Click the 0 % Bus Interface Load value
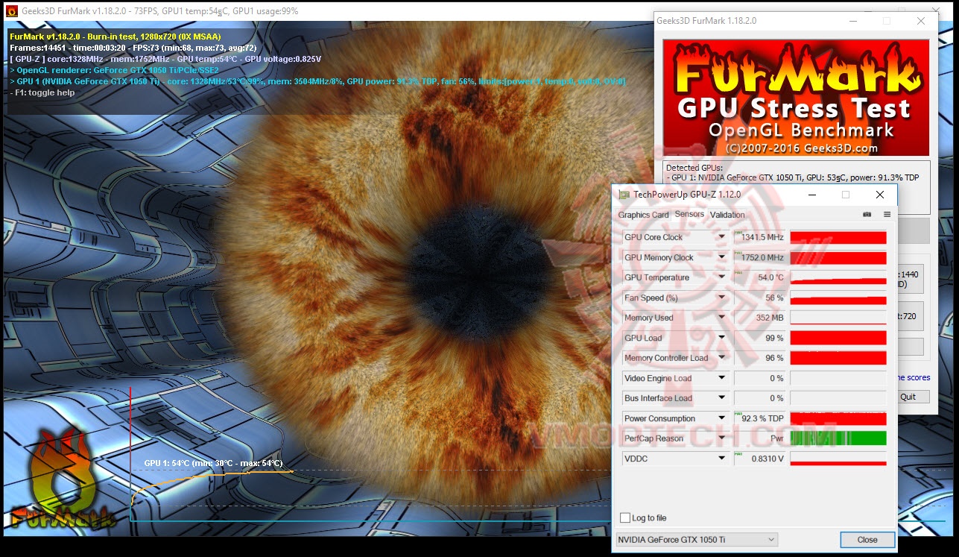Screen dimensions: 959x557 point(761,398)
